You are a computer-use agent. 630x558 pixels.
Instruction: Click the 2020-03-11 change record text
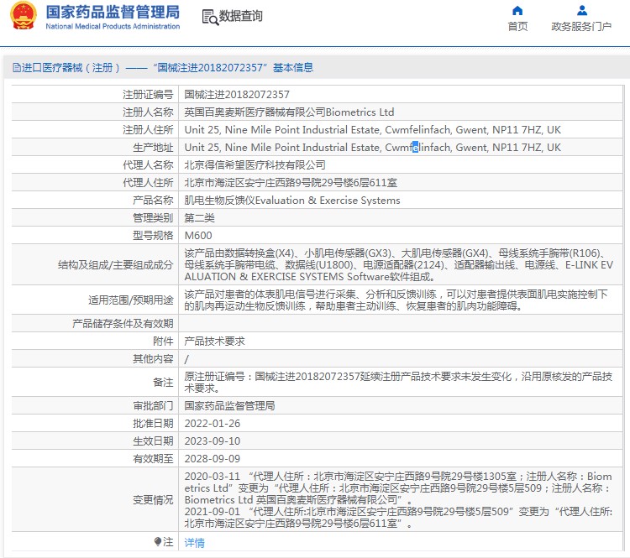pos(398,488)
